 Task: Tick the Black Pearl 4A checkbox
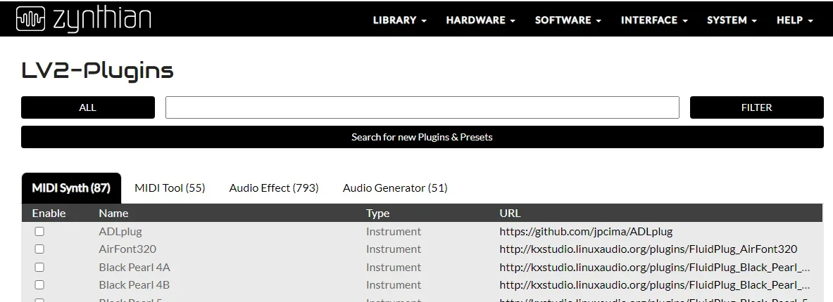click(x=39, y=267)
